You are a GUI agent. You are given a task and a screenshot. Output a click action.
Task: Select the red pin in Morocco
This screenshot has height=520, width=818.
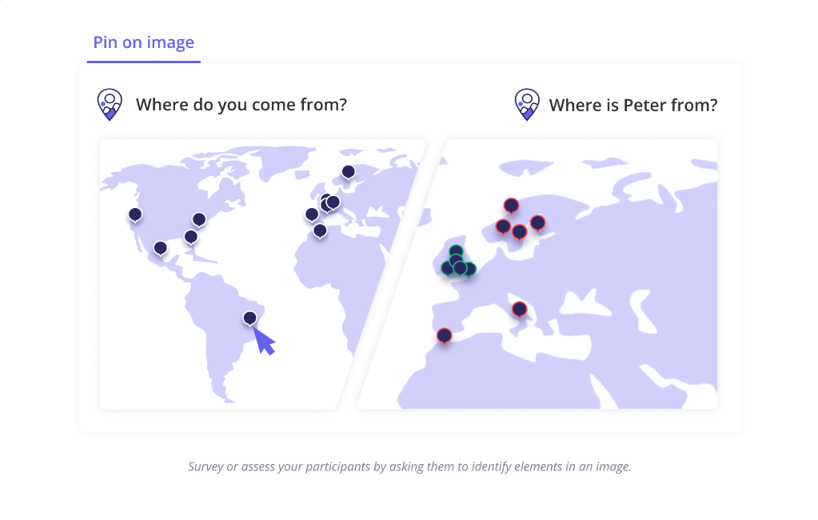(444, 336)
